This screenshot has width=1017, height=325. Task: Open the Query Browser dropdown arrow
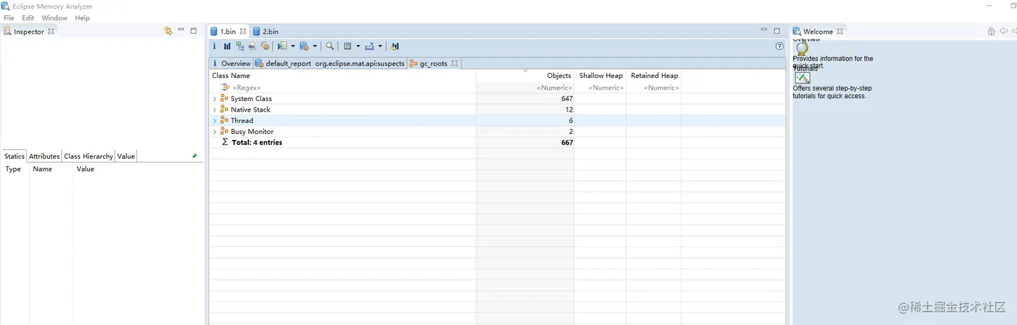[x=315, y=46]
